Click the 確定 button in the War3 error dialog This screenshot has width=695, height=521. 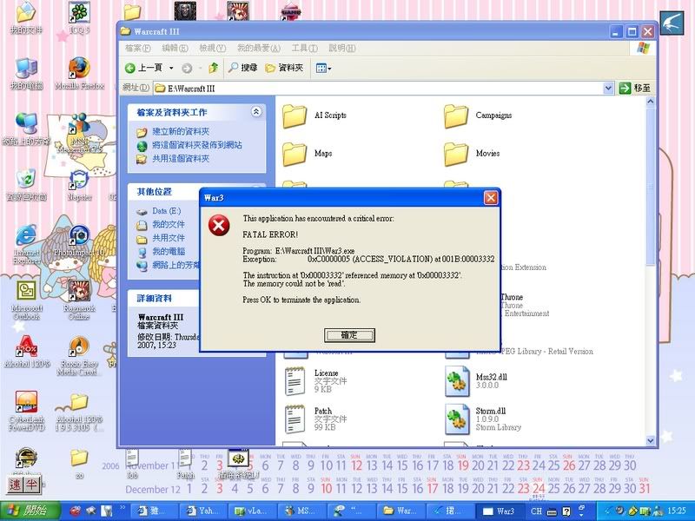point(348,335)
